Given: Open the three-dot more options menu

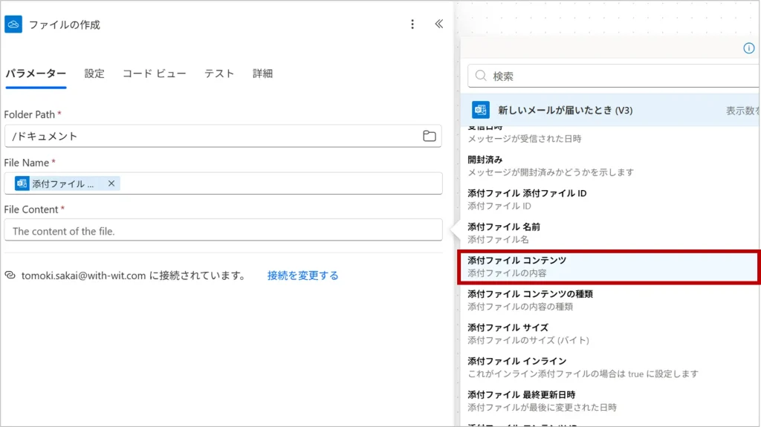Looking at the screenshot, I should 412,25.
